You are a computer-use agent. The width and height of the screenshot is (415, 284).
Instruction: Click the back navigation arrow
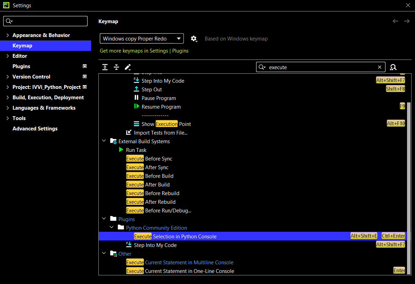(395, 21)
